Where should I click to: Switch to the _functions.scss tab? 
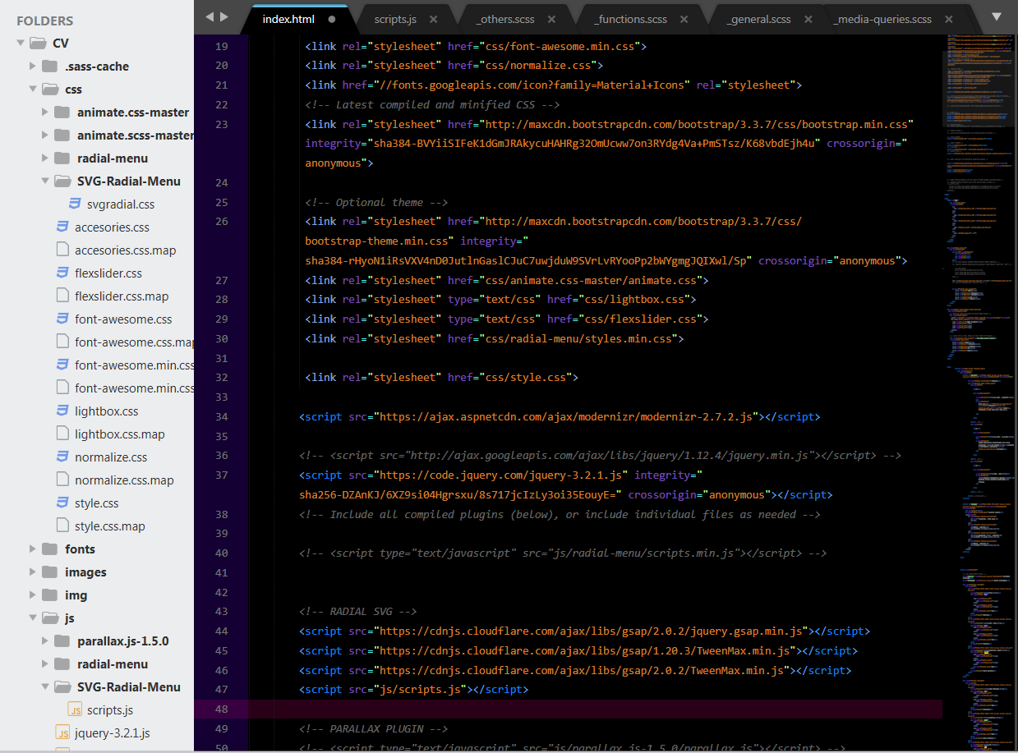coord(630,18)
